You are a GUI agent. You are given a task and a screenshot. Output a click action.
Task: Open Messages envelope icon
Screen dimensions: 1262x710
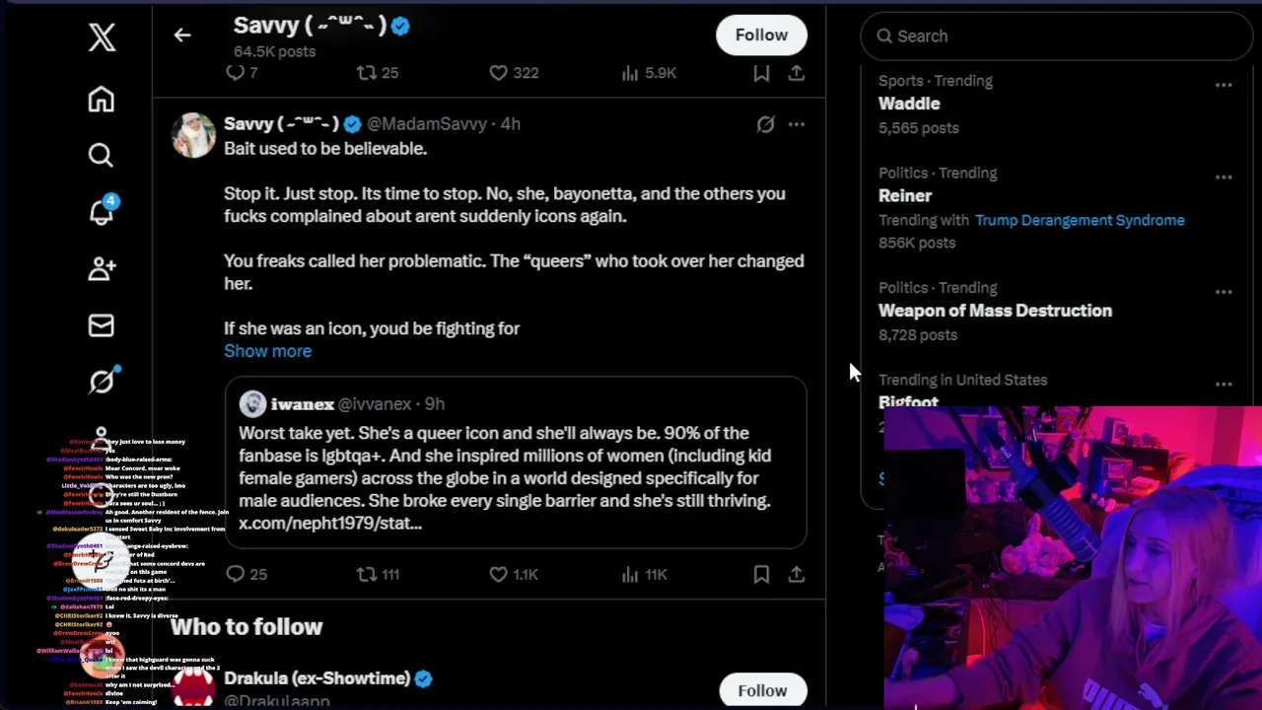pos(101,325)
